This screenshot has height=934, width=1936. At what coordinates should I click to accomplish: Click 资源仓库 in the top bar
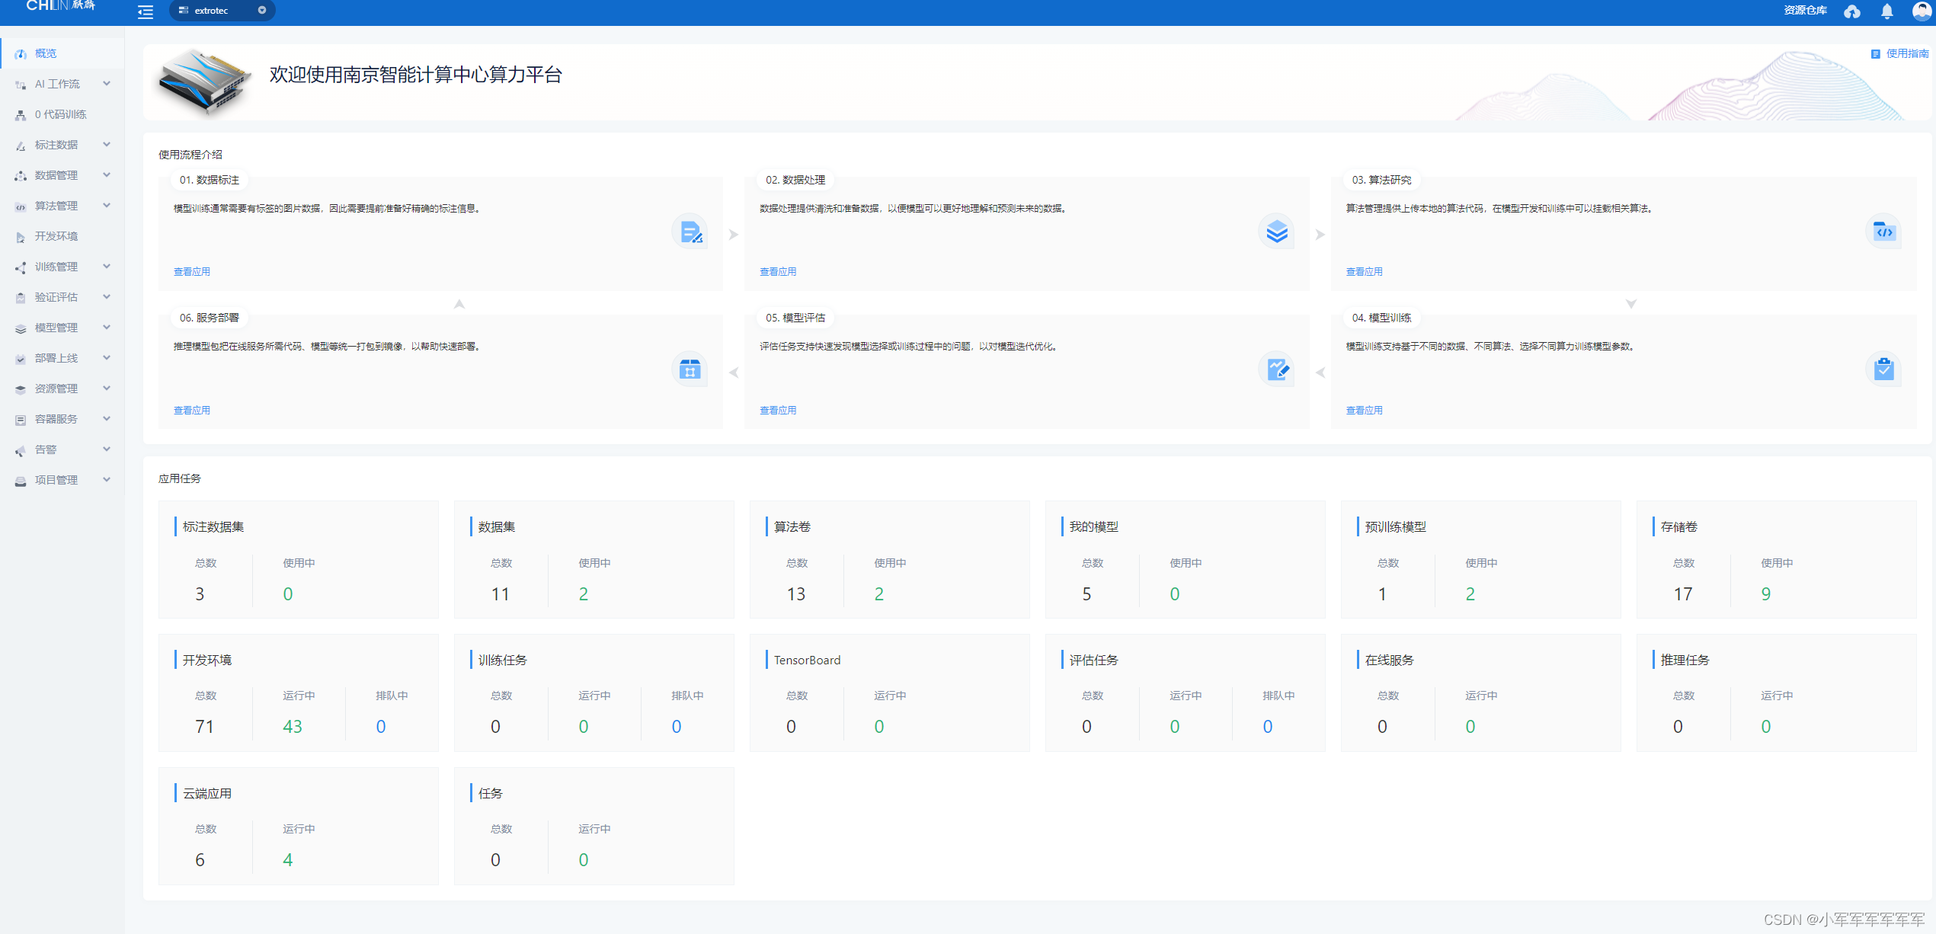[1805, 11]
